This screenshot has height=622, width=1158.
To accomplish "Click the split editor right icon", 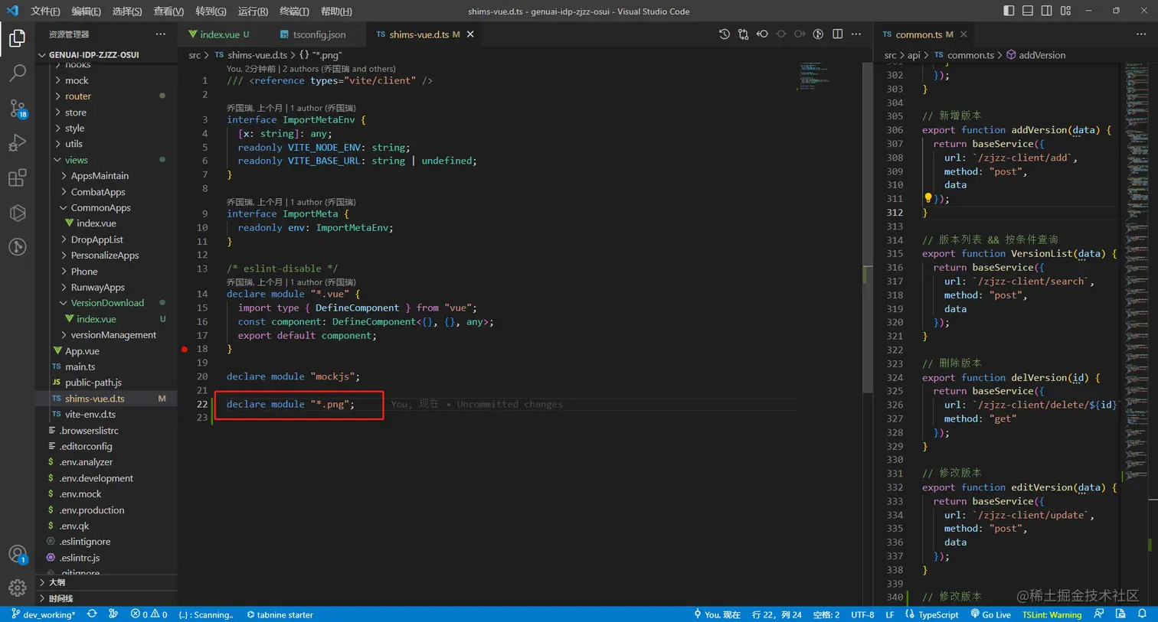I will (x=837, y=34).
